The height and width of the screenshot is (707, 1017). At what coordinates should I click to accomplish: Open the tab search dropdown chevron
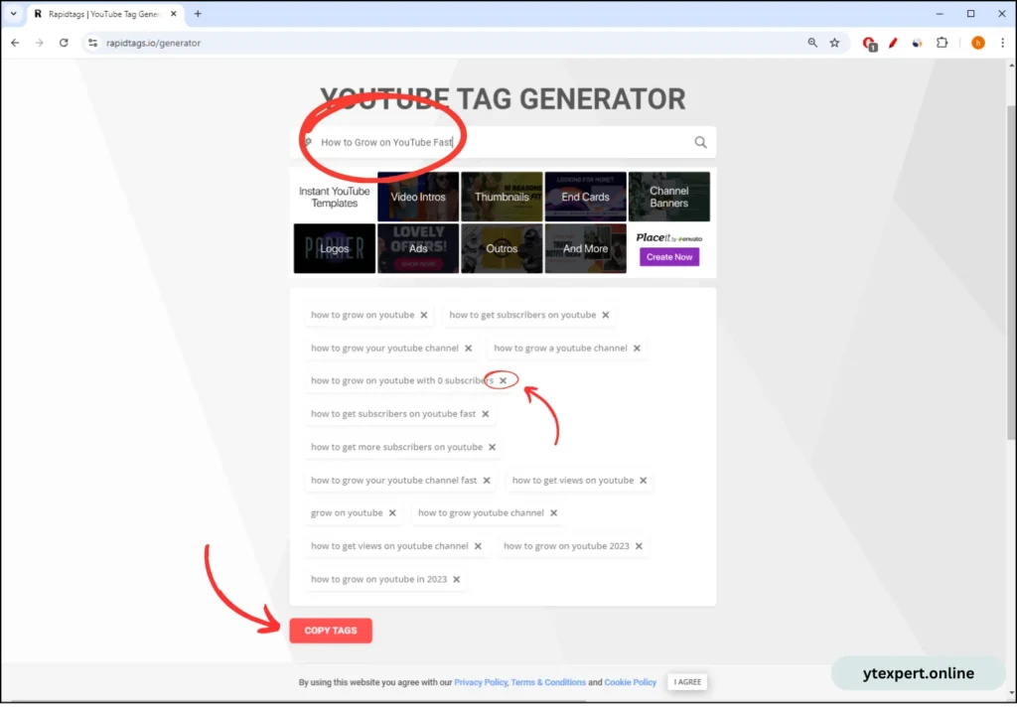point(12,14)
